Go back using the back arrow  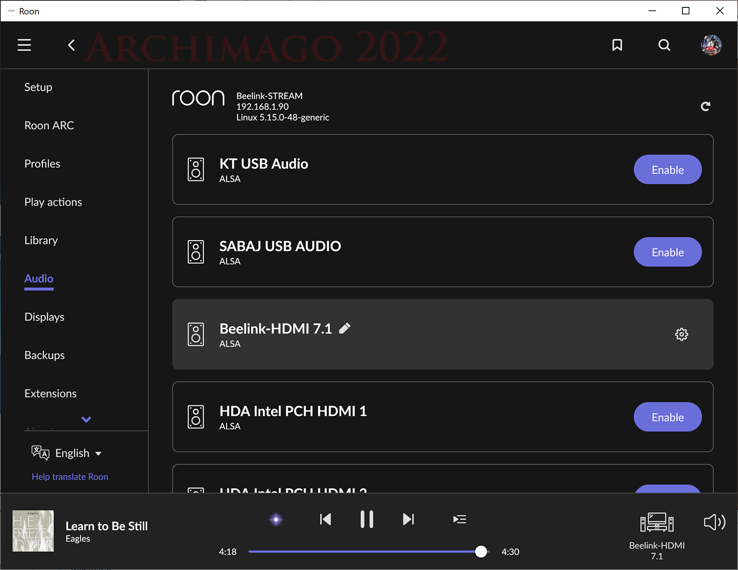coord(71,45)
